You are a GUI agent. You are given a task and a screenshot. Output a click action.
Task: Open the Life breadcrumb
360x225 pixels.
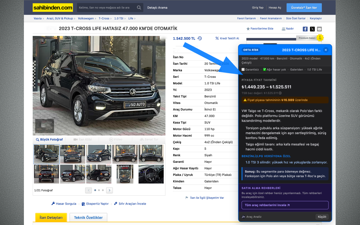(x=131, y=19)
